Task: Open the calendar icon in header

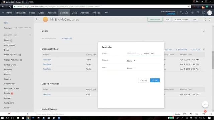Action: click(x=198, y=13)
